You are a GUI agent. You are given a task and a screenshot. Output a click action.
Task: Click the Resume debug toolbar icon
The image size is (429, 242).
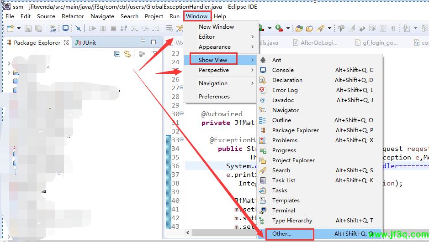tap(93, 28)
